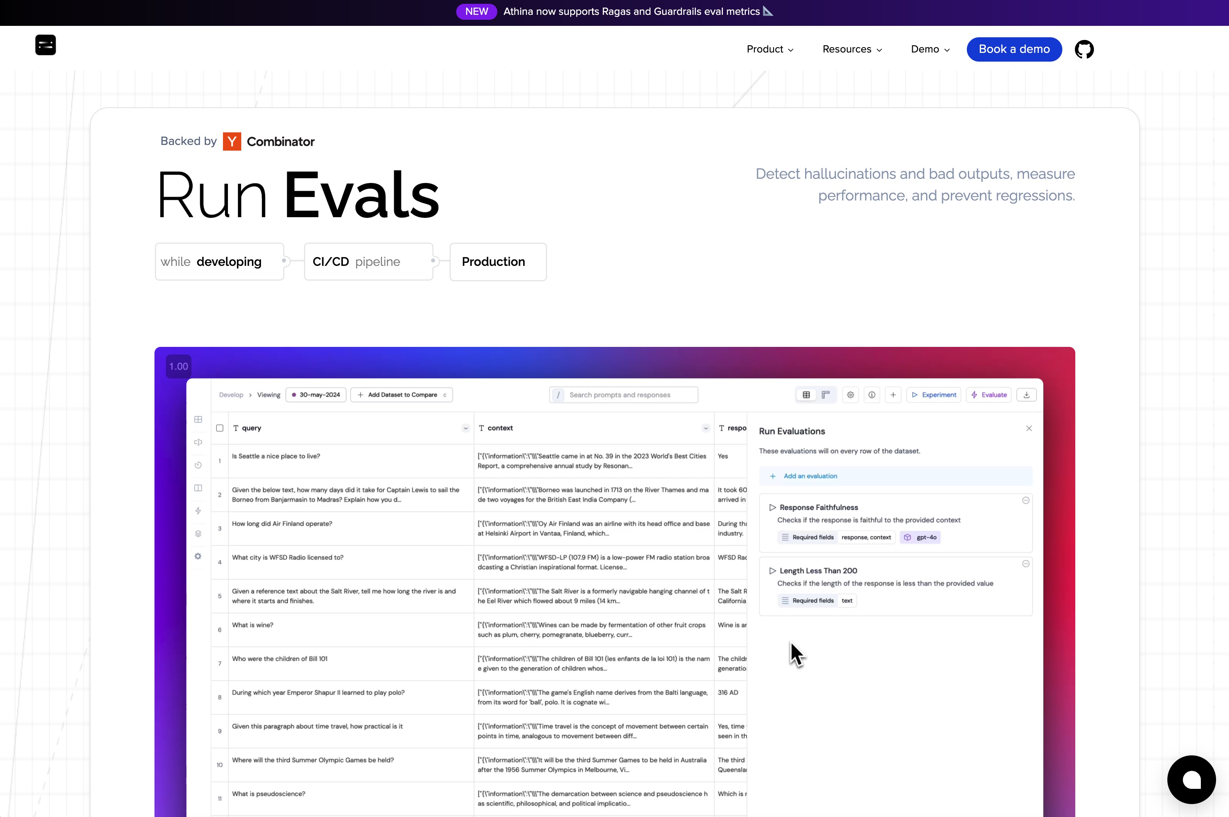Remove the Length Less Than 200 evaluation
1229x817 pixels.
click(x=1025, y=564)
